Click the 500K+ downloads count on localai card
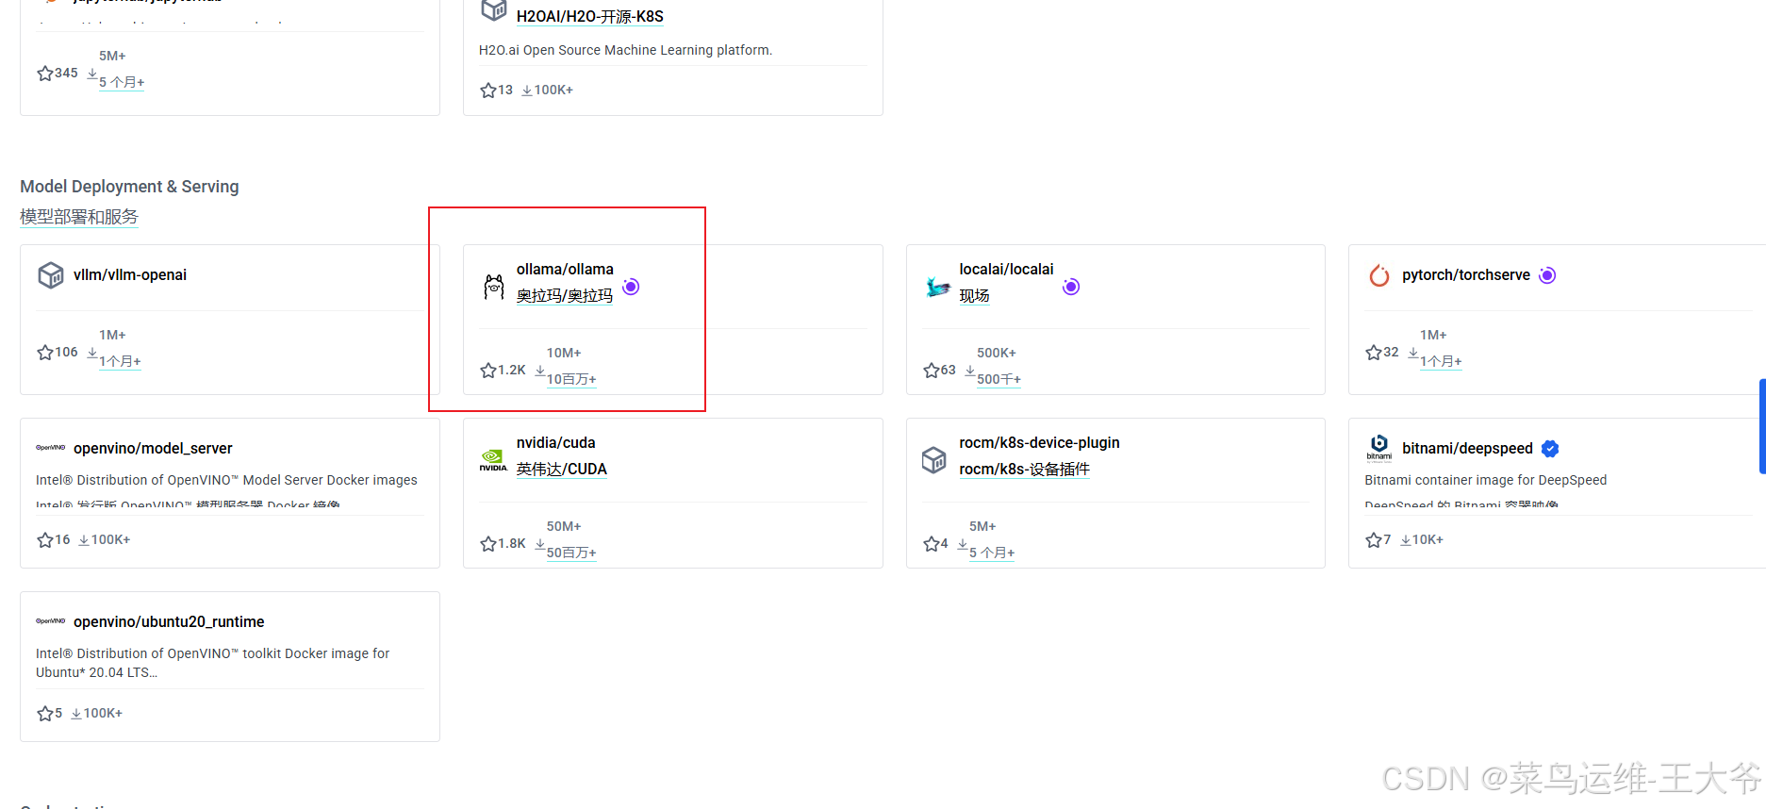Image resolution: width=1766 pixels, height=809 pixels. 997,354
